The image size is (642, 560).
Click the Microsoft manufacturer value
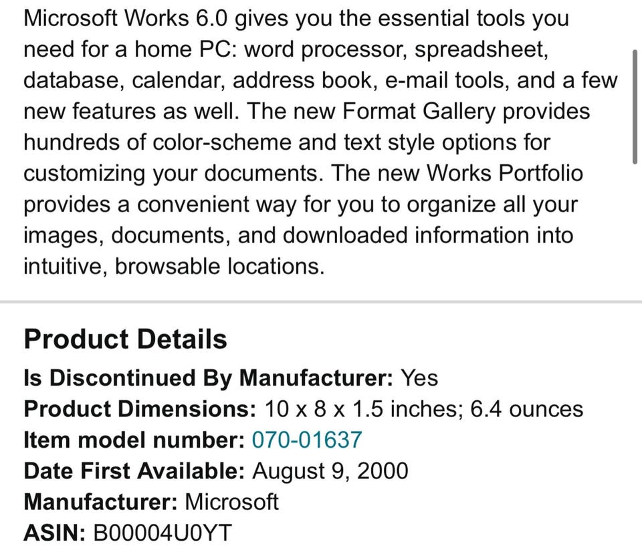[231, 502]
